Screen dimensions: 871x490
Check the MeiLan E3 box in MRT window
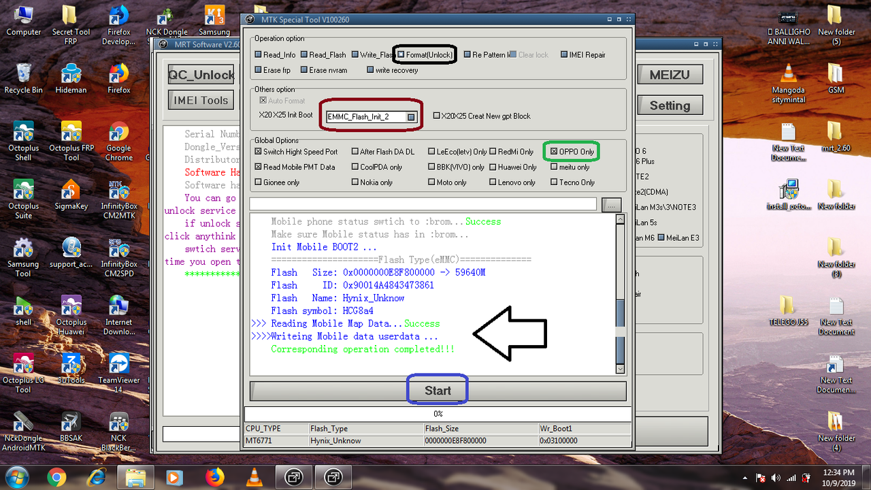pyautogui.click(x=661, y=238)
